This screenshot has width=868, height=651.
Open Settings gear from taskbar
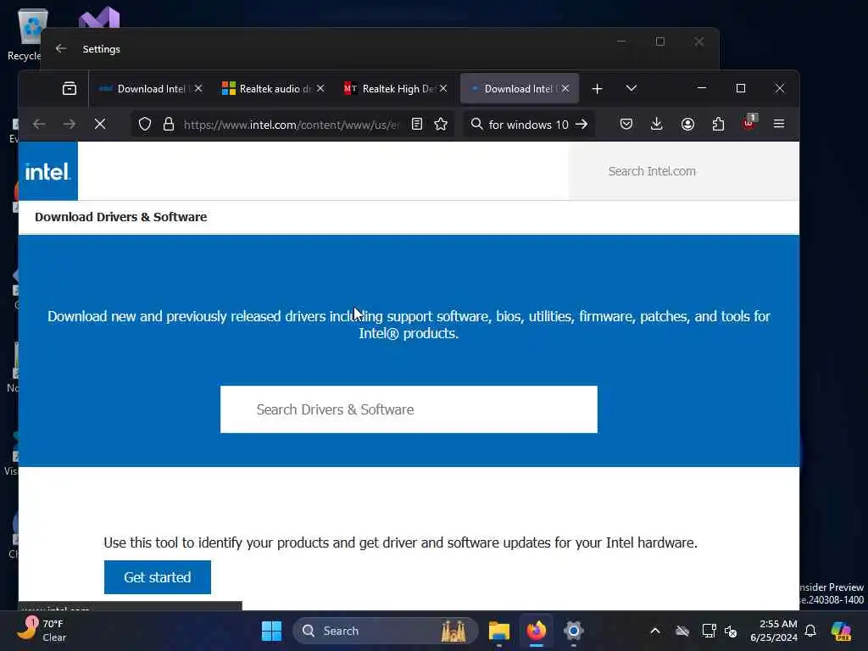click(x=574, y=631)
